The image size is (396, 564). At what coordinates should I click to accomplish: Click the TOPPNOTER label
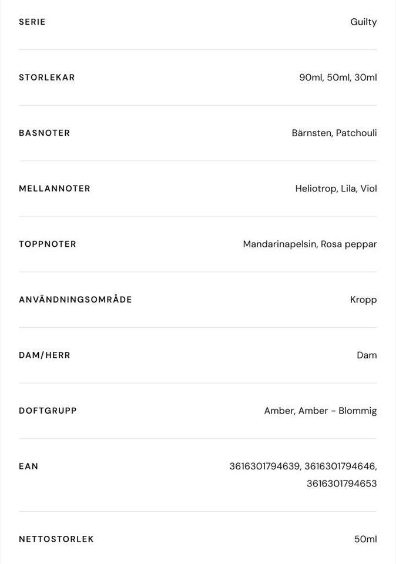[48, 244]
